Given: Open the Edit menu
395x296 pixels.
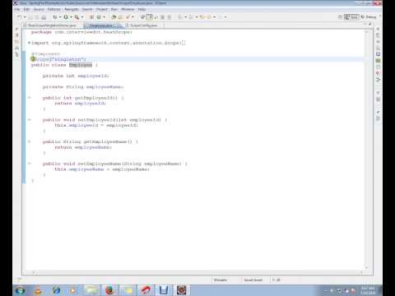Looking at the screenshot, I should 26,9.
